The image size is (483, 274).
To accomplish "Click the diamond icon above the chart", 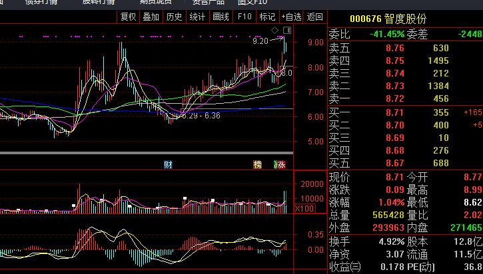I will tap(274, 31).
